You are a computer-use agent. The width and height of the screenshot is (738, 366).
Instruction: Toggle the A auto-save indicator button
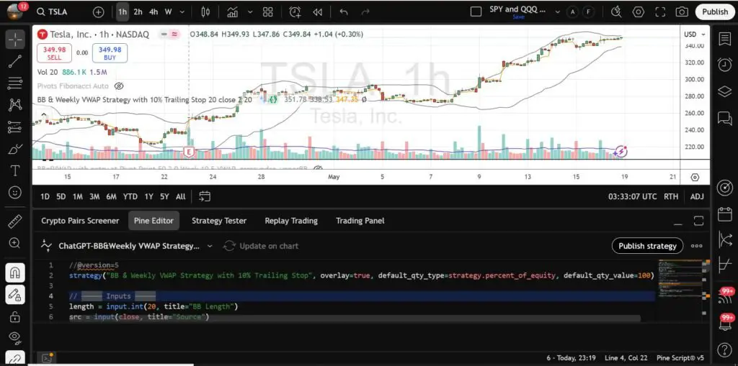coord(572,12)
